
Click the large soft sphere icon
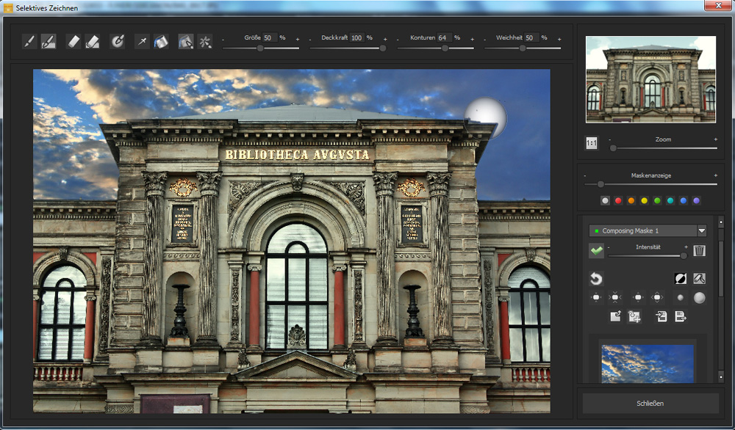[x=699, y=298]
